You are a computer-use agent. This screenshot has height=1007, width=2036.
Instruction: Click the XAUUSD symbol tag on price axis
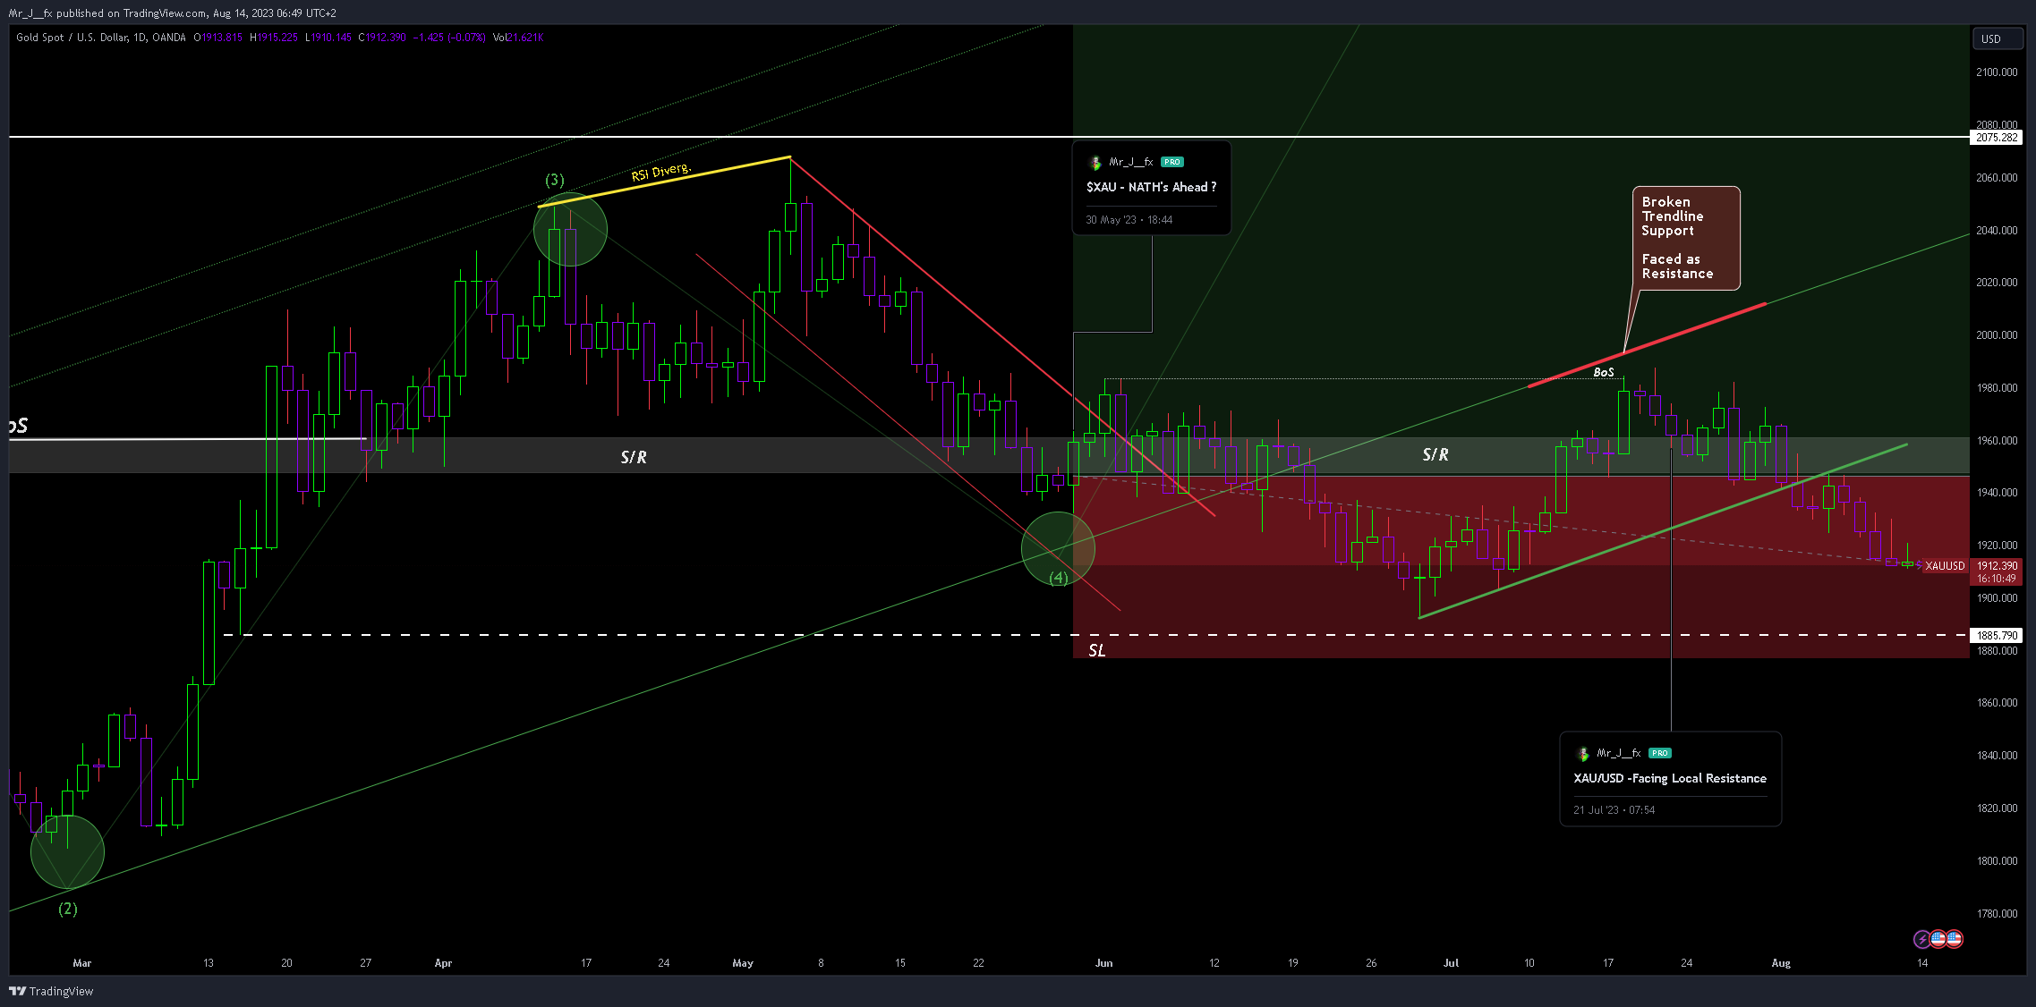[1945, 566]
